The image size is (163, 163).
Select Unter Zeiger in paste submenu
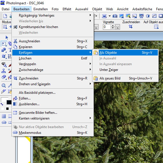[x=125, y=70]
